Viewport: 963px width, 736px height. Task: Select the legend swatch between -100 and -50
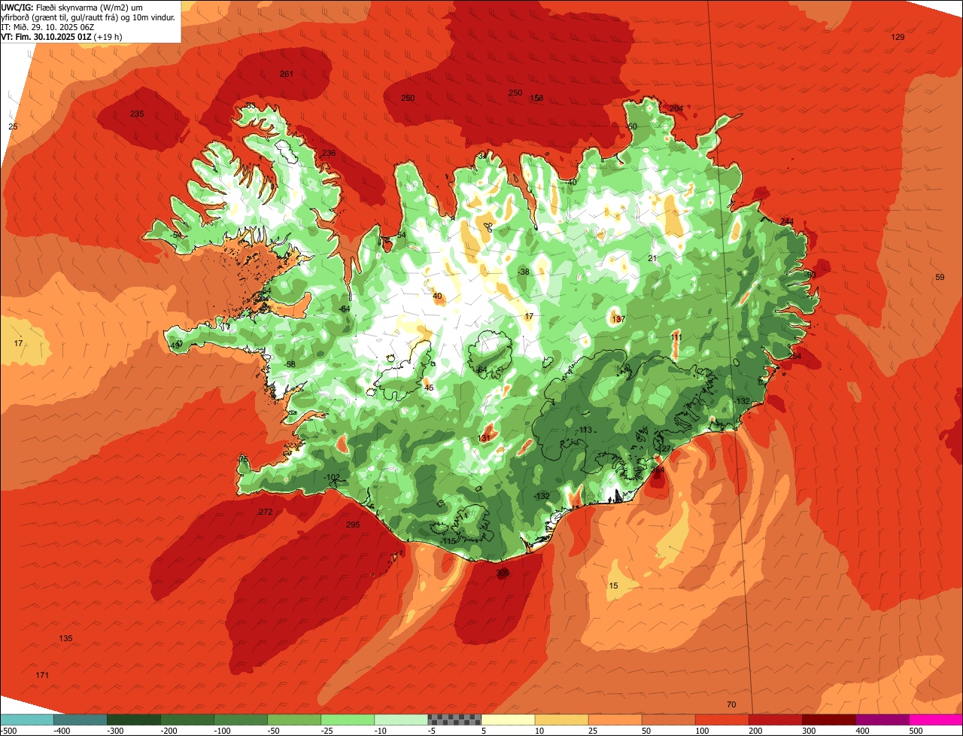coord(241,719)
